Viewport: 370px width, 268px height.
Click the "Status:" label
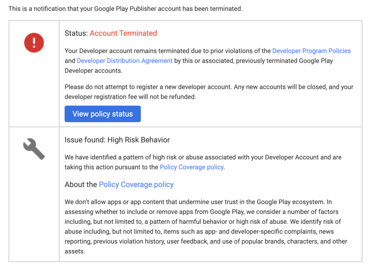(x=76, y=33)
